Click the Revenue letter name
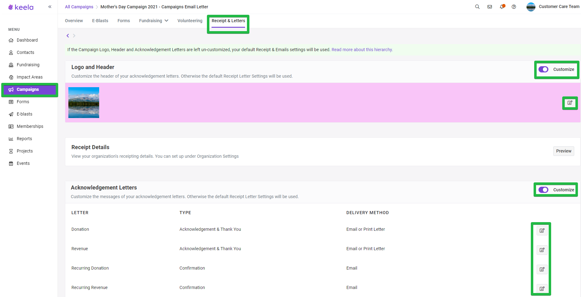 79,249
